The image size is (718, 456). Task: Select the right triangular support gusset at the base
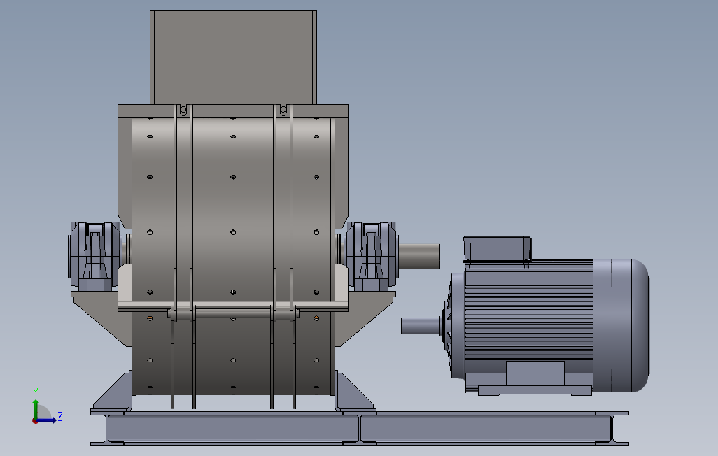(355, 392)
